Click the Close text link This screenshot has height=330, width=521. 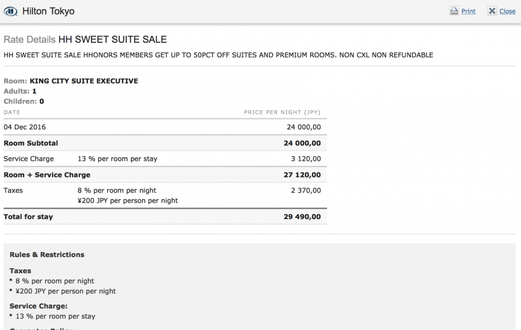pos(507,12)
